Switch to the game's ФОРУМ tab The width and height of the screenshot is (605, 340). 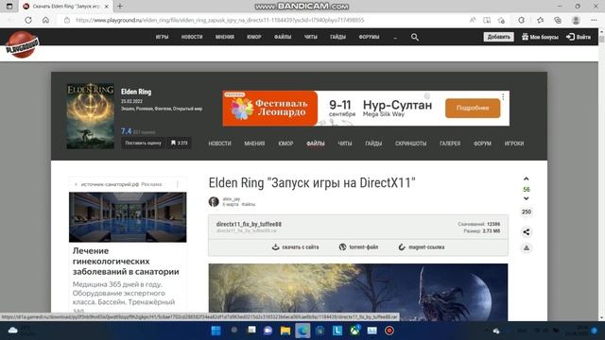(x=482, y=144)
